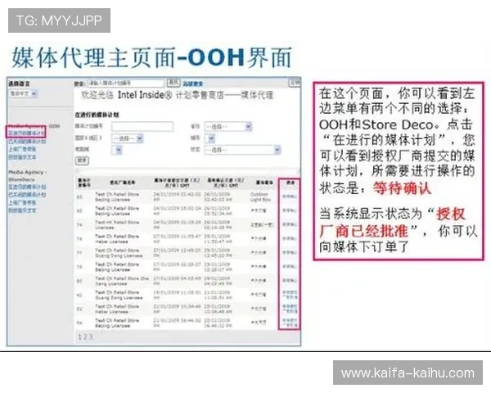This screenshot has height=393, width=491.
Task: Click status link of Test HK Retail Store row
Action: click(x=289, y=224)
